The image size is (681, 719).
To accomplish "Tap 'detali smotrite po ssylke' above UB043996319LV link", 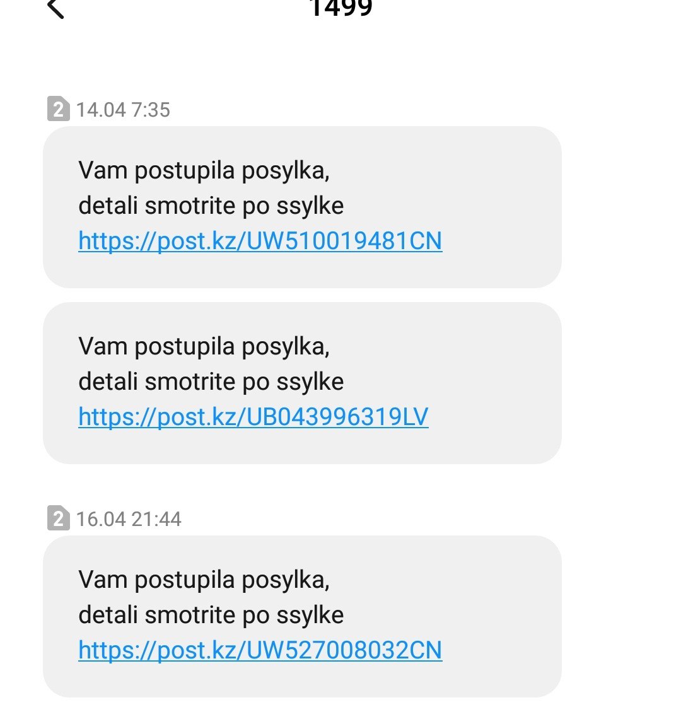I will point(211,382).
